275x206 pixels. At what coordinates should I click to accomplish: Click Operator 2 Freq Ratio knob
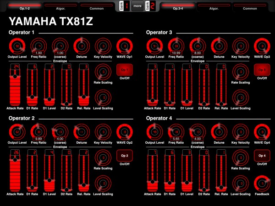pyautogui.click(x=38, y=132)
